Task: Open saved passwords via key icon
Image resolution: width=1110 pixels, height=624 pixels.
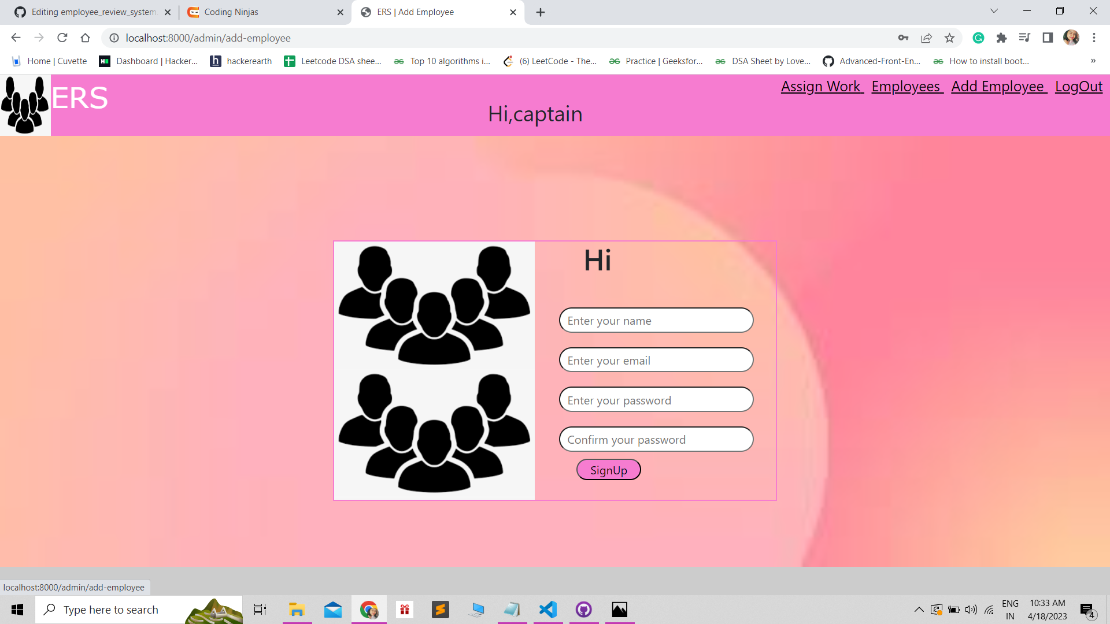Action: coord(904,38)
